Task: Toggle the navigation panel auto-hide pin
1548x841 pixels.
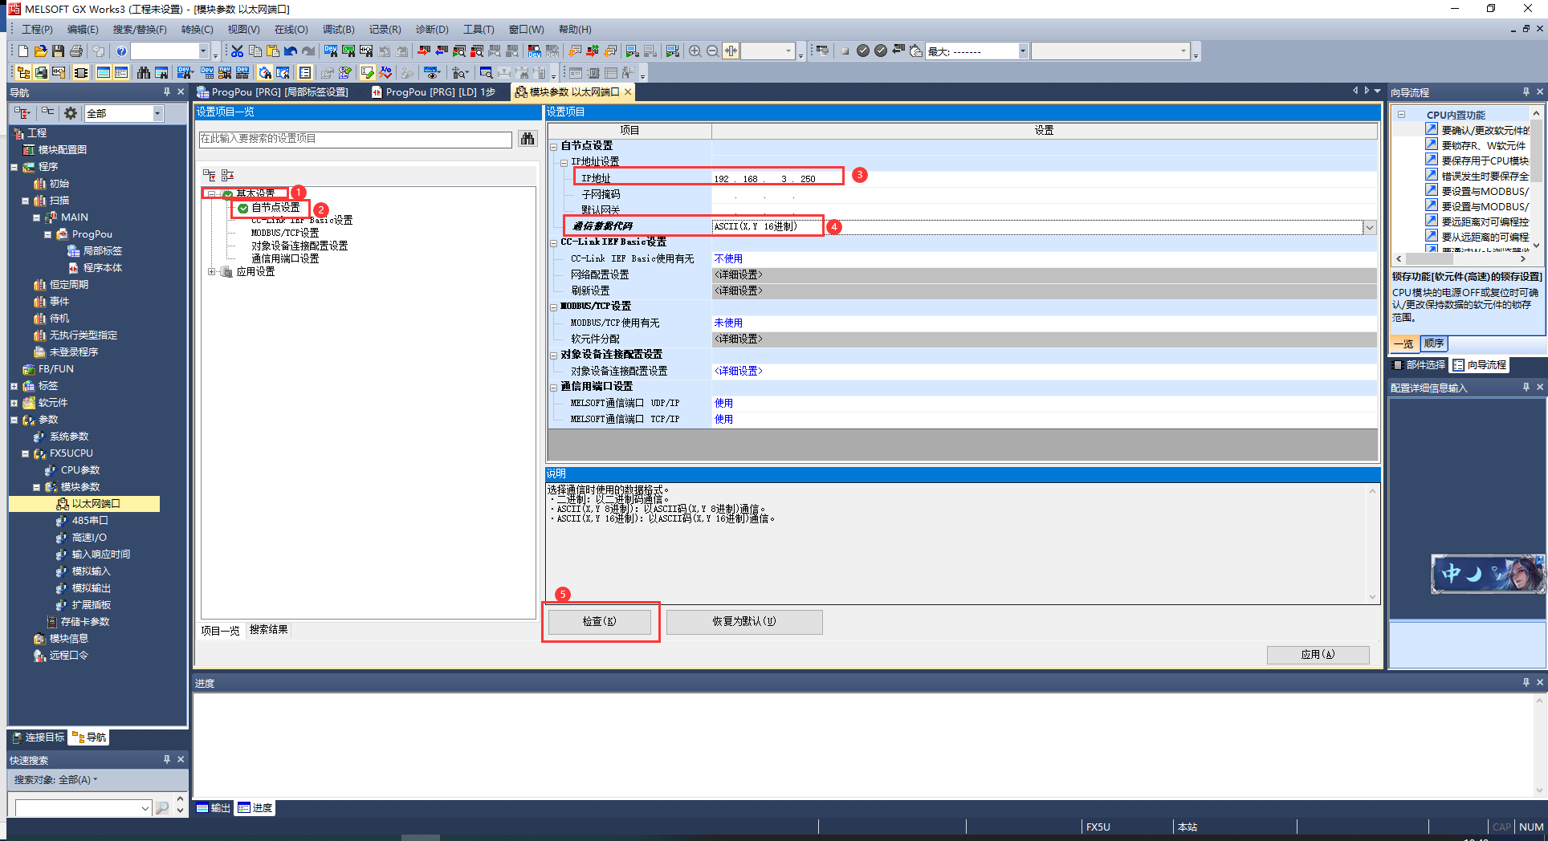Action: pos(167,92)
